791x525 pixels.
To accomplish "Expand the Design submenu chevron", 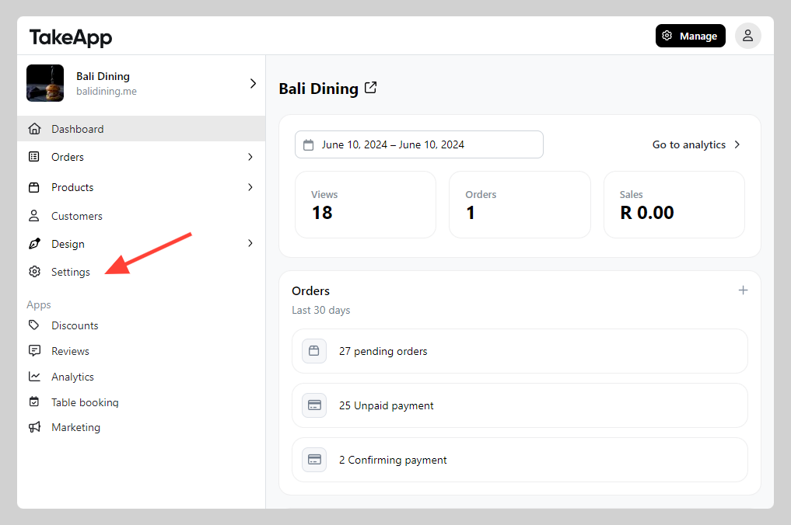I will pyautogui.click(x=250, y=243).
